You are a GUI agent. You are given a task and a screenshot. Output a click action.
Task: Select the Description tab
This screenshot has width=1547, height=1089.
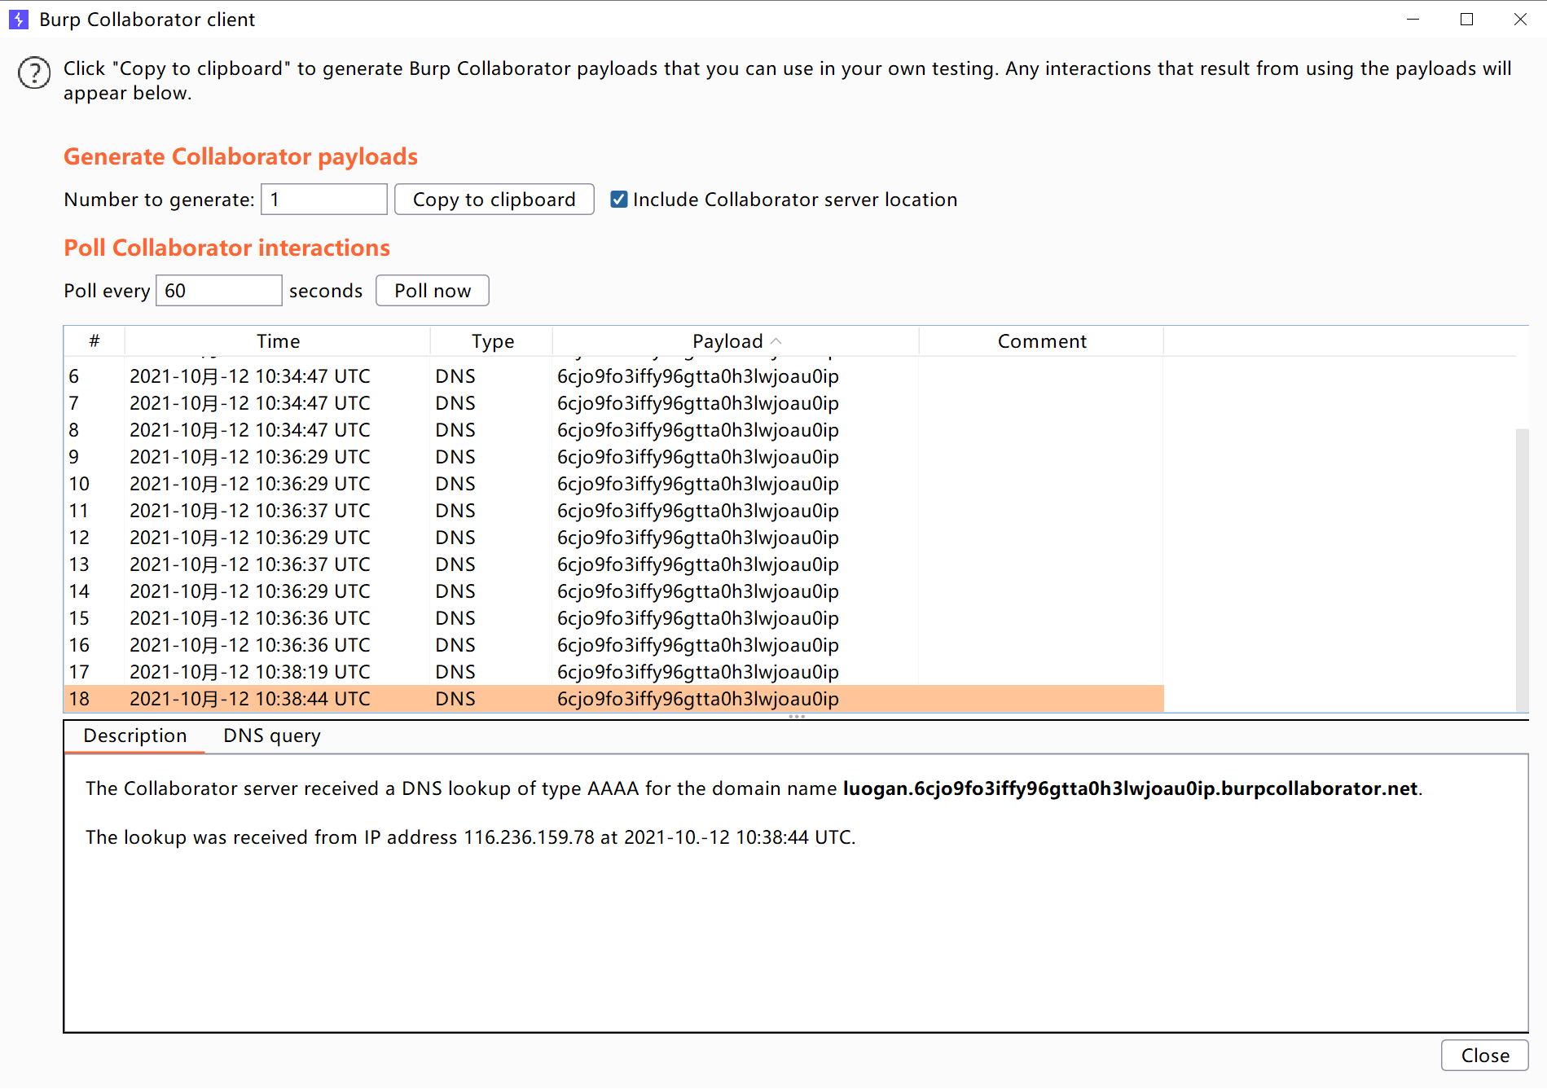135,736
